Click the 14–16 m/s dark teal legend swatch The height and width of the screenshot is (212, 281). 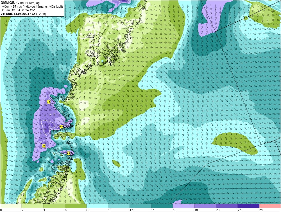162,206
